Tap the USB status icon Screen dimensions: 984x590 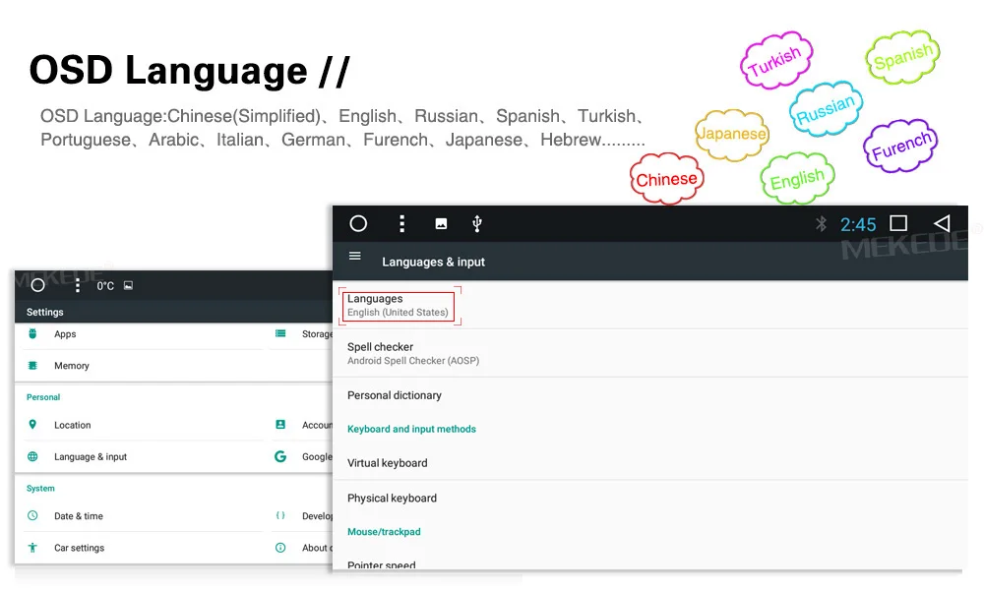pyautogui.click(x=477, y=224)
